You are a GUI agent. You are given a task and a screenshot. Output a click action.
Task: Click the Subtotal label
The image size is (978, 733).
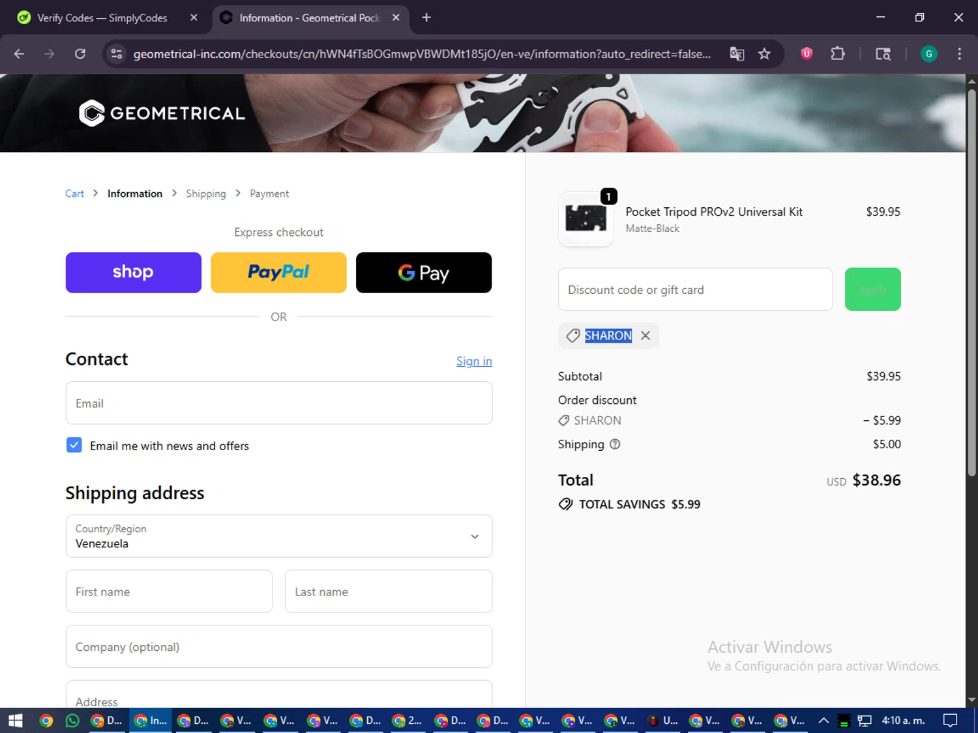click(580, 377)
